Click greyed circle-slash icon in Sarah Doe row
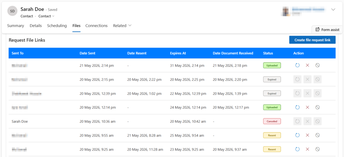The image size is (344, 157). tap(317, 121)
